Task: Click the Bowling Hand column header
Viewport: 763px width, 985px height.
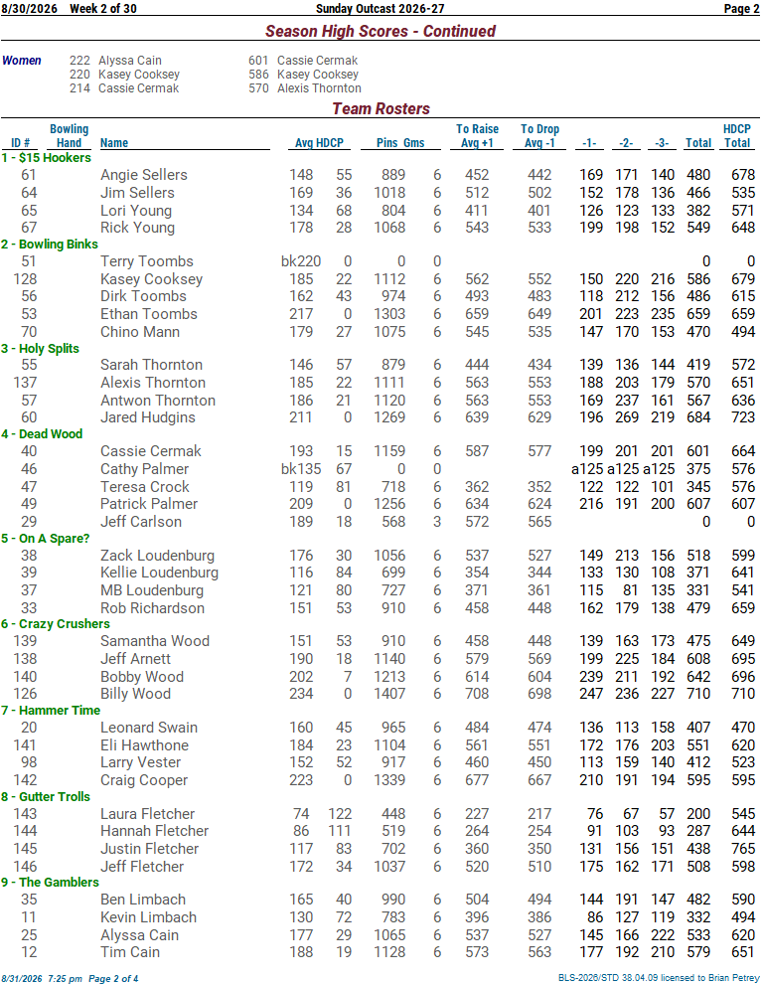Action: coord(70,136)
